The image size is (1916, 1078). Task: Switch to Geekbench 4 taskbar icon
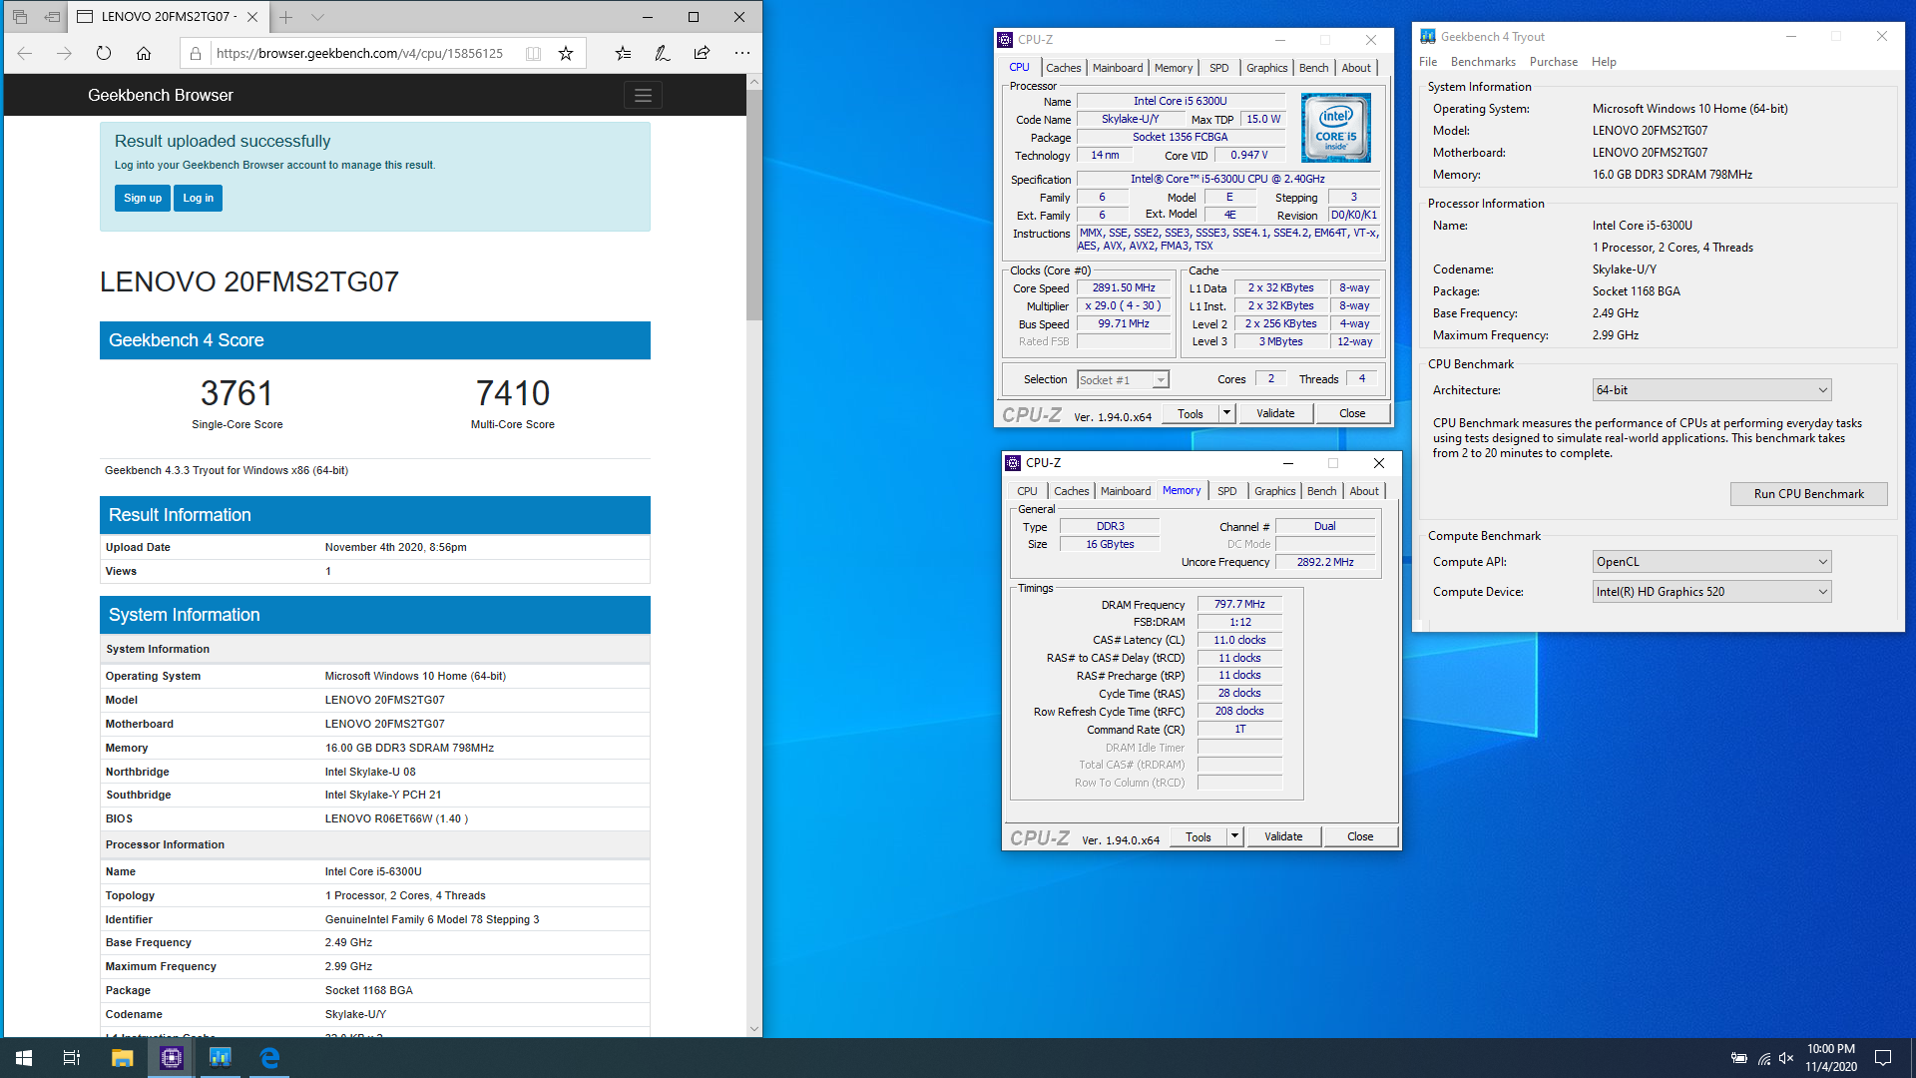pos(220,1058)
